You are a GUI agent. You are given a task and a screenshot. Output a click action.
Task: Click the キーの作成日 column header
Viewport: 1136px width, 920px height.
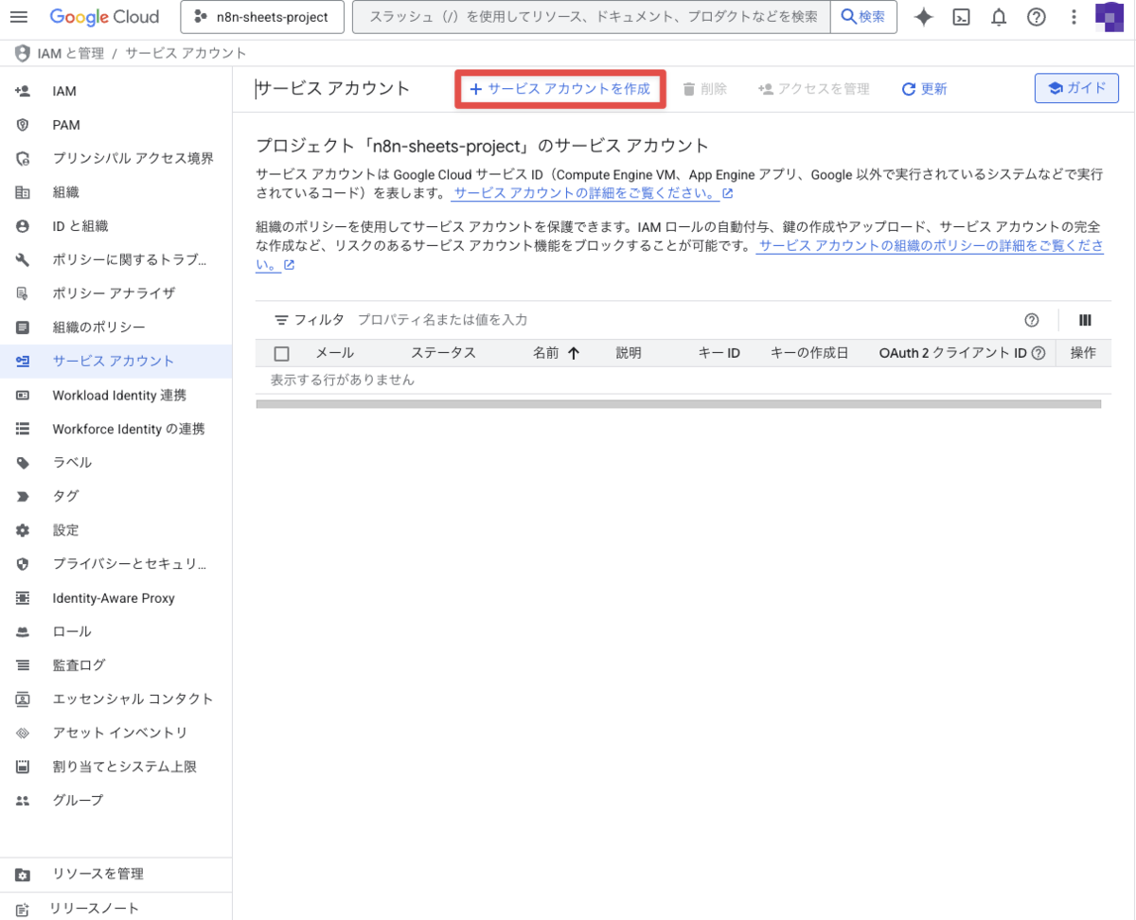coord(809,353)
